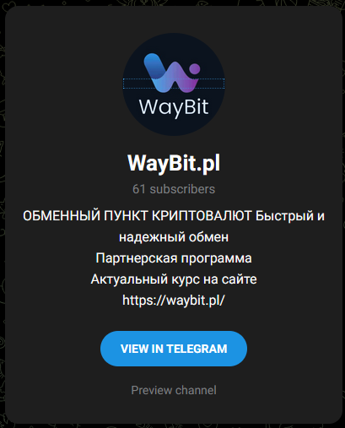Screen dimensions: 345x428
Task: Click the надежный обмен text line
Action: [x=174, y=237]
